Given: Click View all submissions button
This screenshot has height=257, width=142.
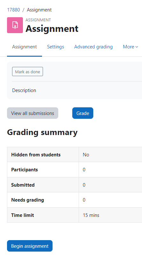Looking at the screenshot, I should pyautogui.click(x=32, y=113).
